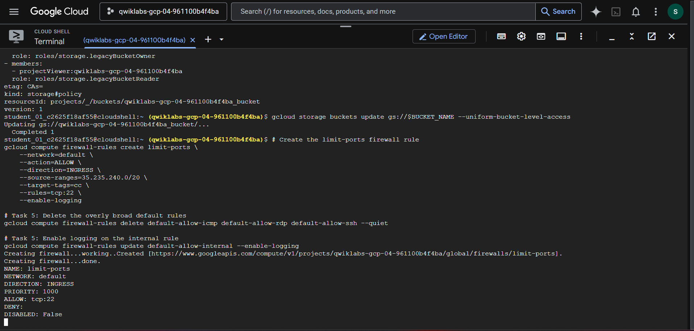Click the 'kind: storage#policy' line
Screen dimensions: 694x331
point(43,94)
